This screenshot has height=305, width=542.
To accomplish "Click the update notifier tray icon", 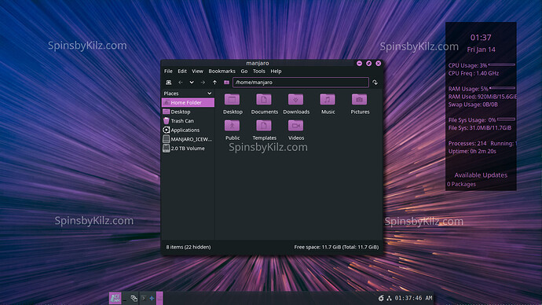I will coord(381,298).
